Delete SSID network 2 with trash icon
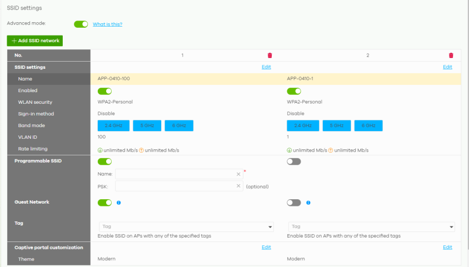 point(451,56)
